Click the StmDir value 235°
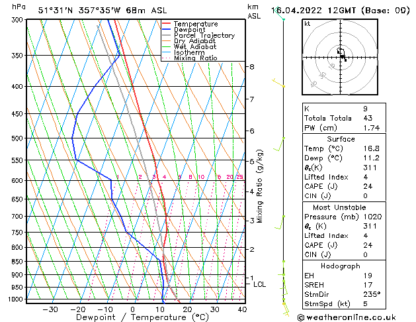This screenshot has width=416, height=322. click(372, 294)
